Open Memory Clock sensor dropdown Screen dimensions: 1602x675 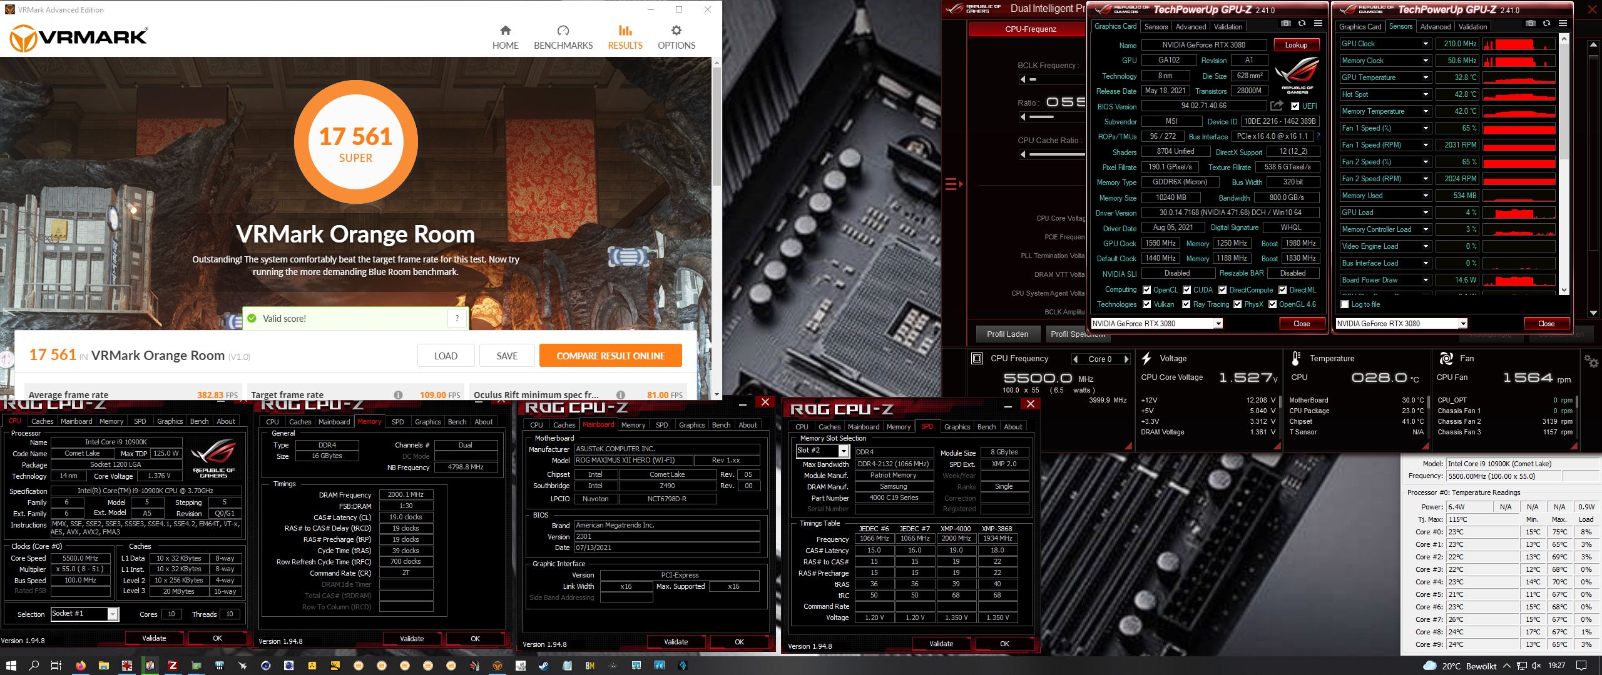point(1426,61)
